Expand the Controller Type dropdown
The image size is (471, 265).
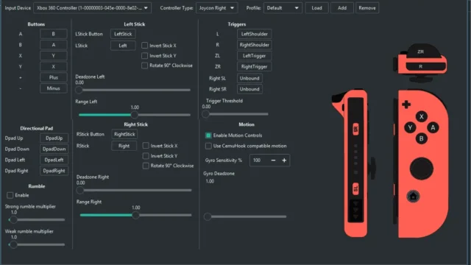216,8
